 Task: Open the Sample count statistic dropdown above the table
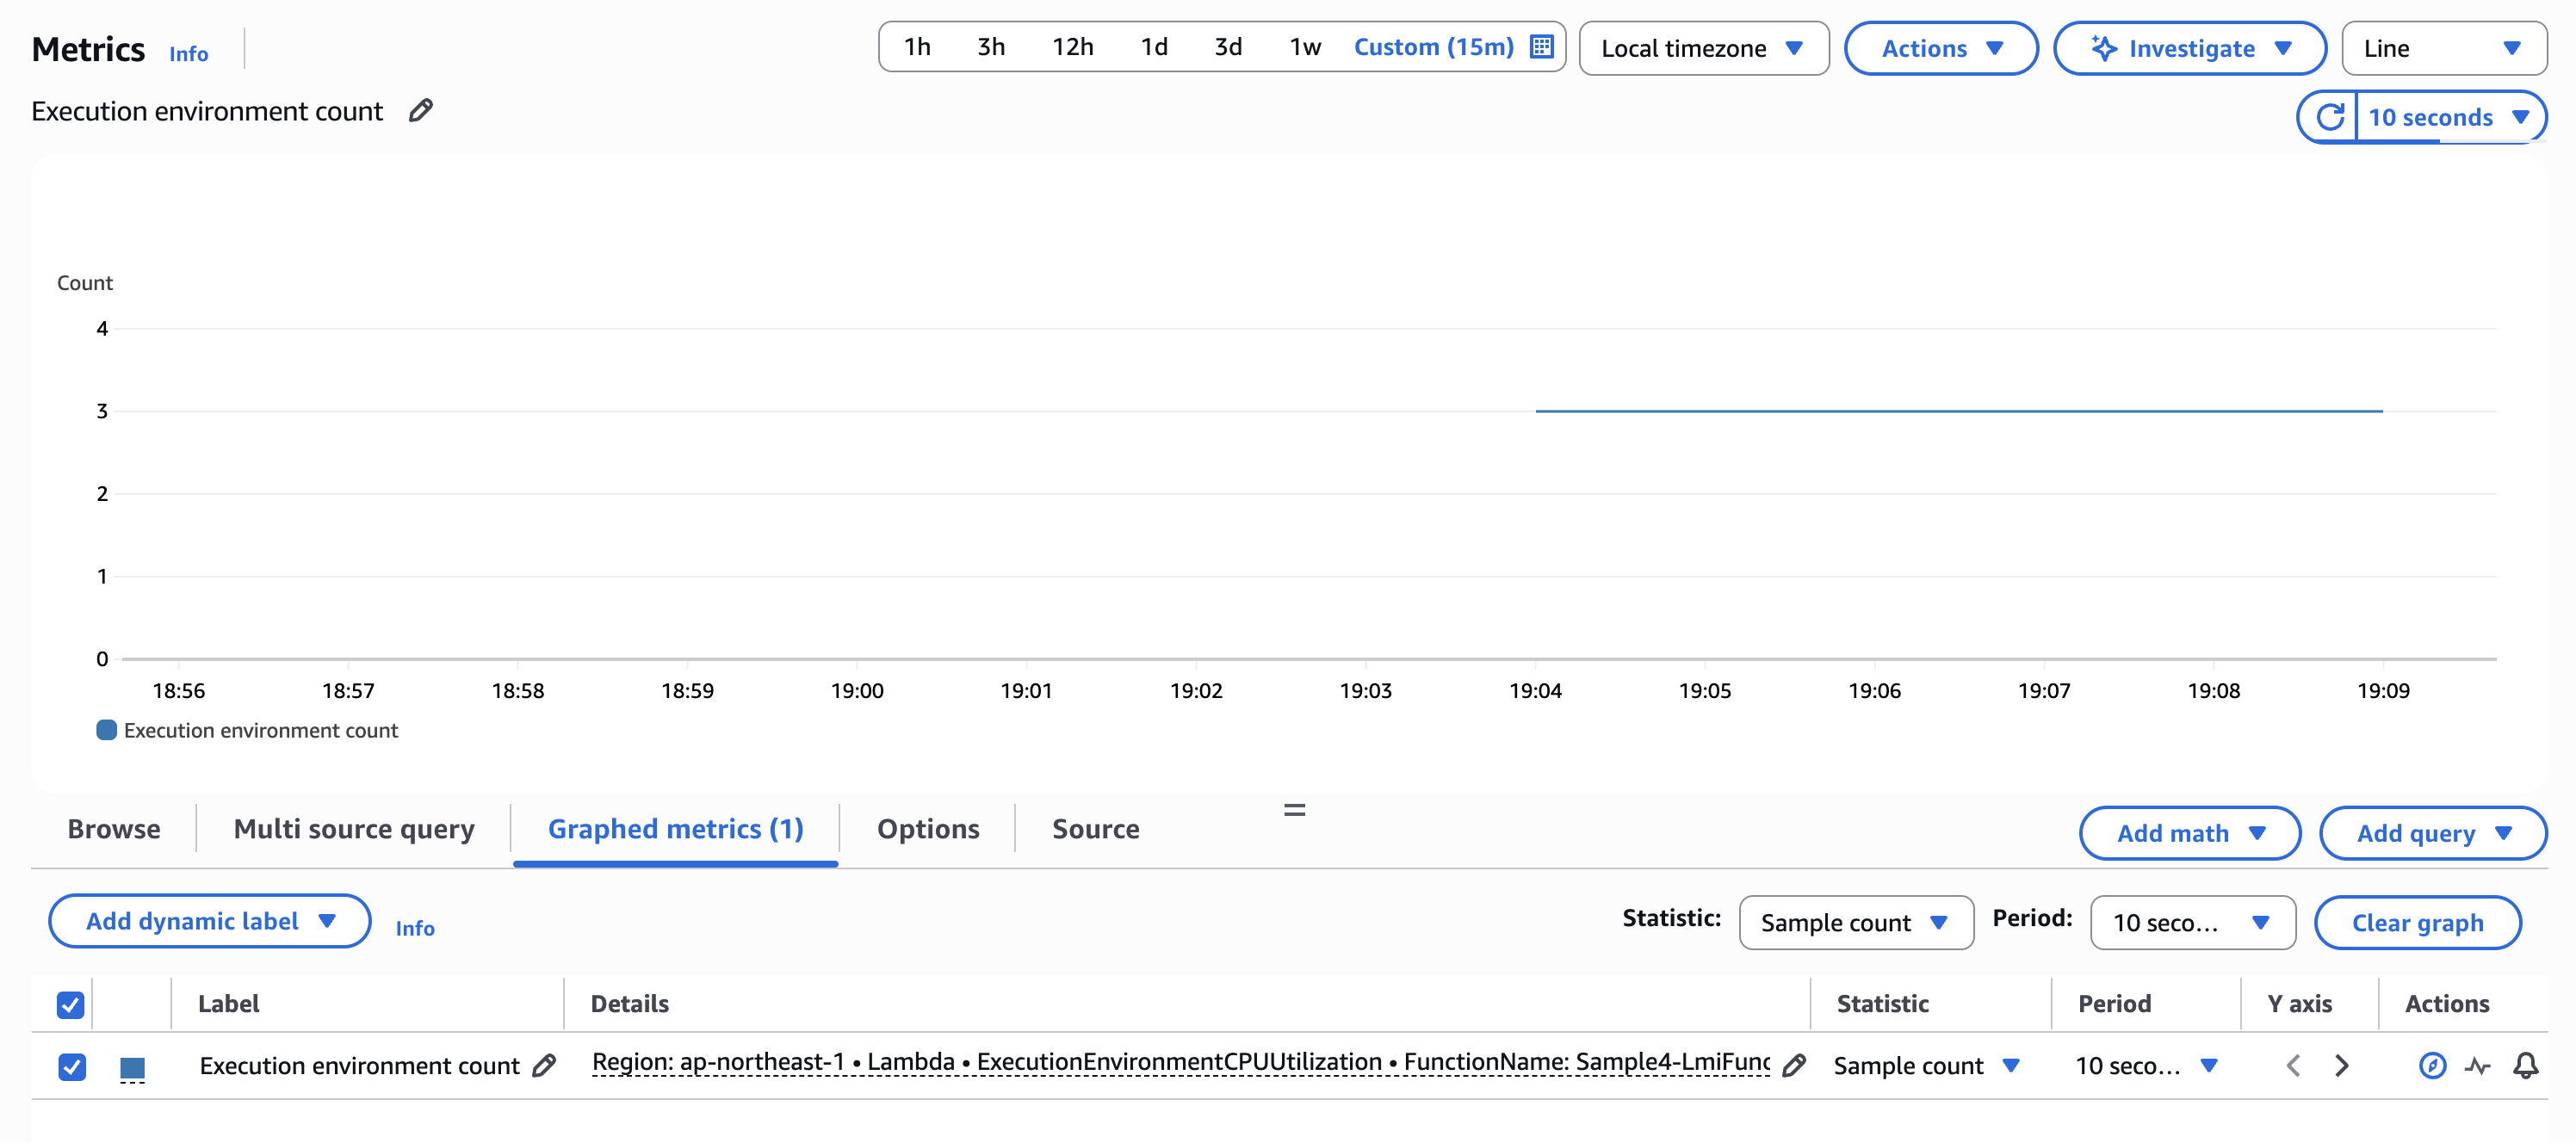[x=1855, y=922]
